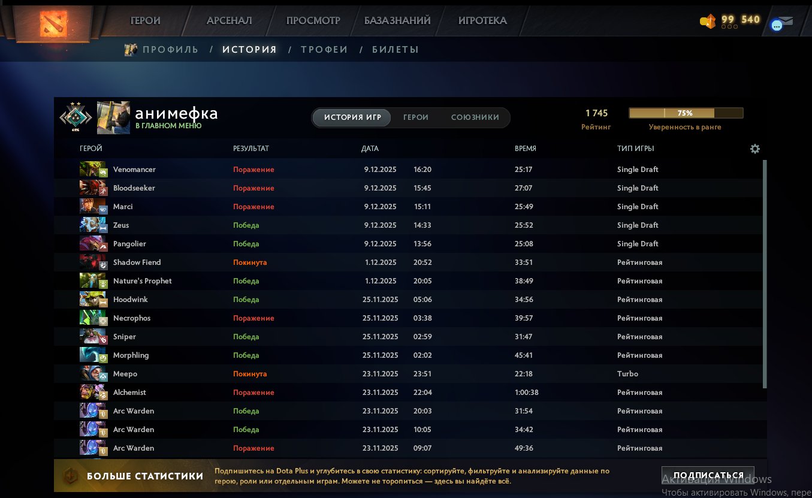Click the 75% rank confidence progress bar

[685, 112]
